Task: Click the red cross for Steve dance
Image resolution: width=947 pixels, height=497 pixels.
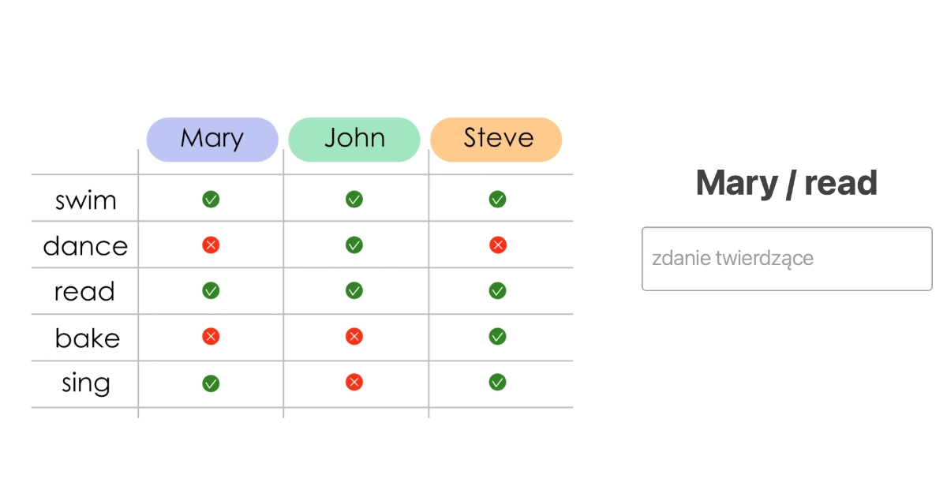Action: click(x=497, y=245)
